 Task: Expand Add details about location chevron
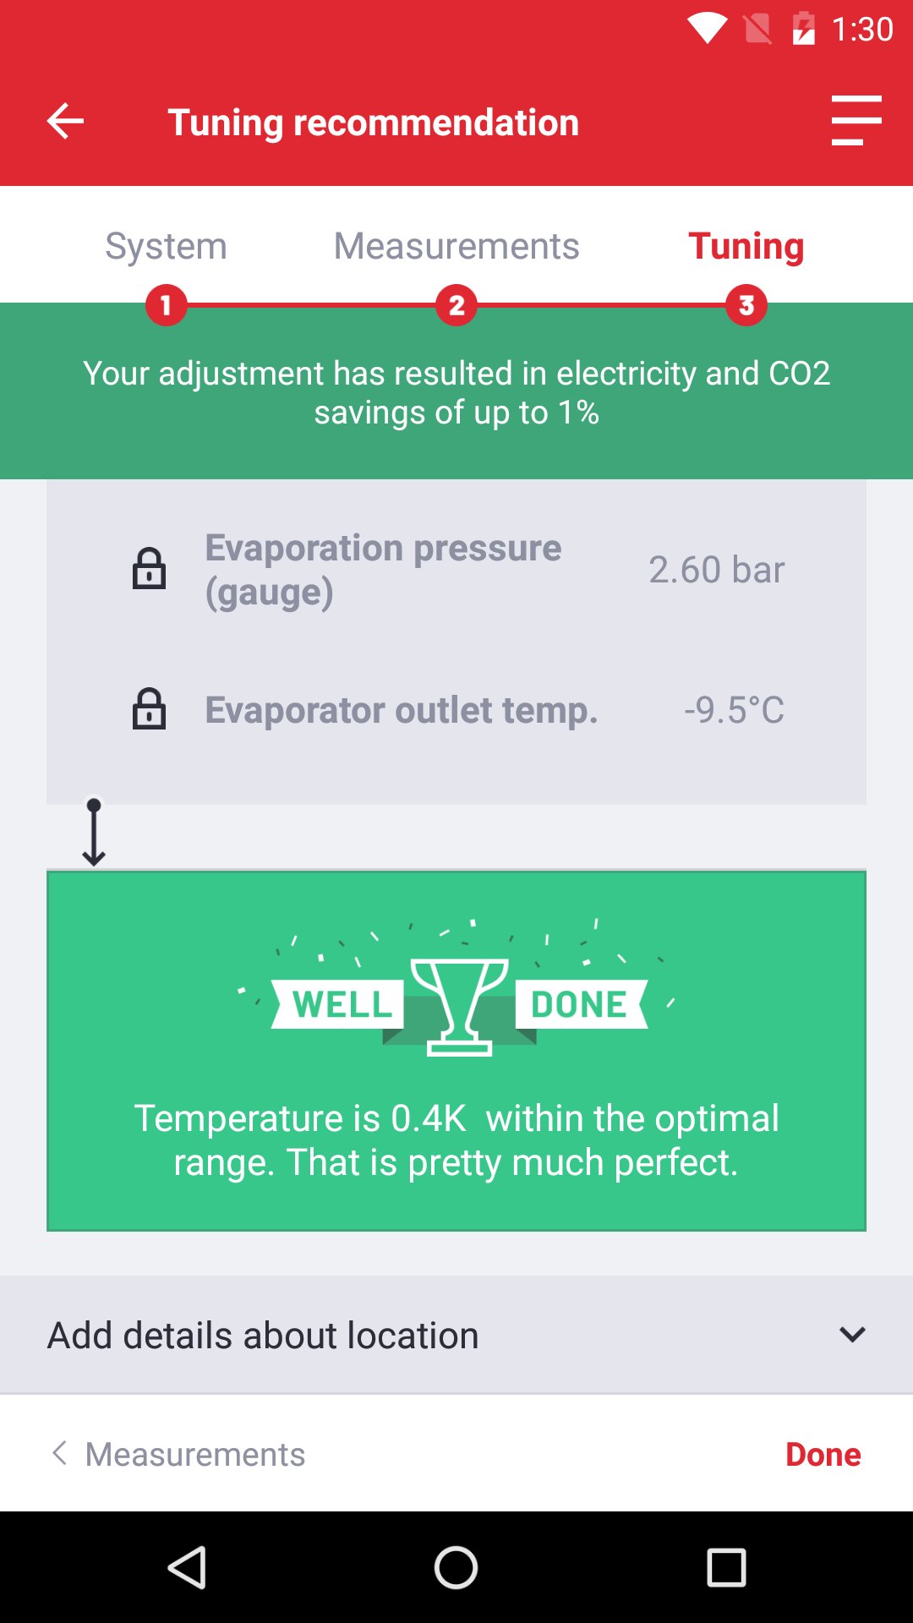point(852,1335)
